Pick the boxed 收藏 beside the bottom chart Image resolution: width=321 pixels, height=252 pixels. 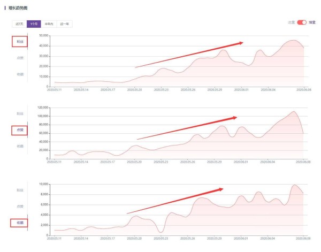(x=20, y=222)
